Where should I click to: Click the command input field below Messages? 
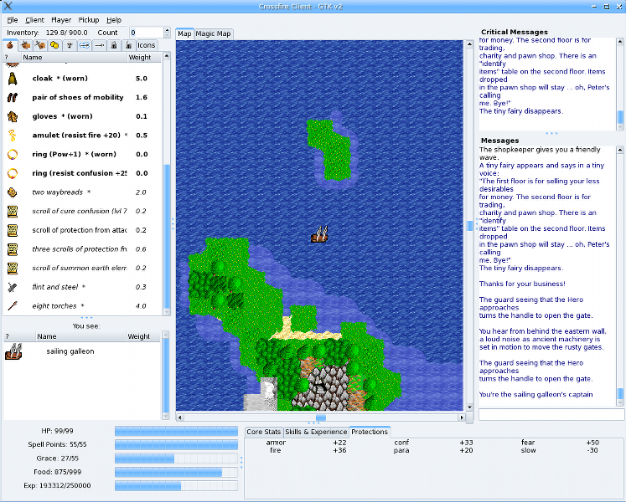[x=551, y=414]
